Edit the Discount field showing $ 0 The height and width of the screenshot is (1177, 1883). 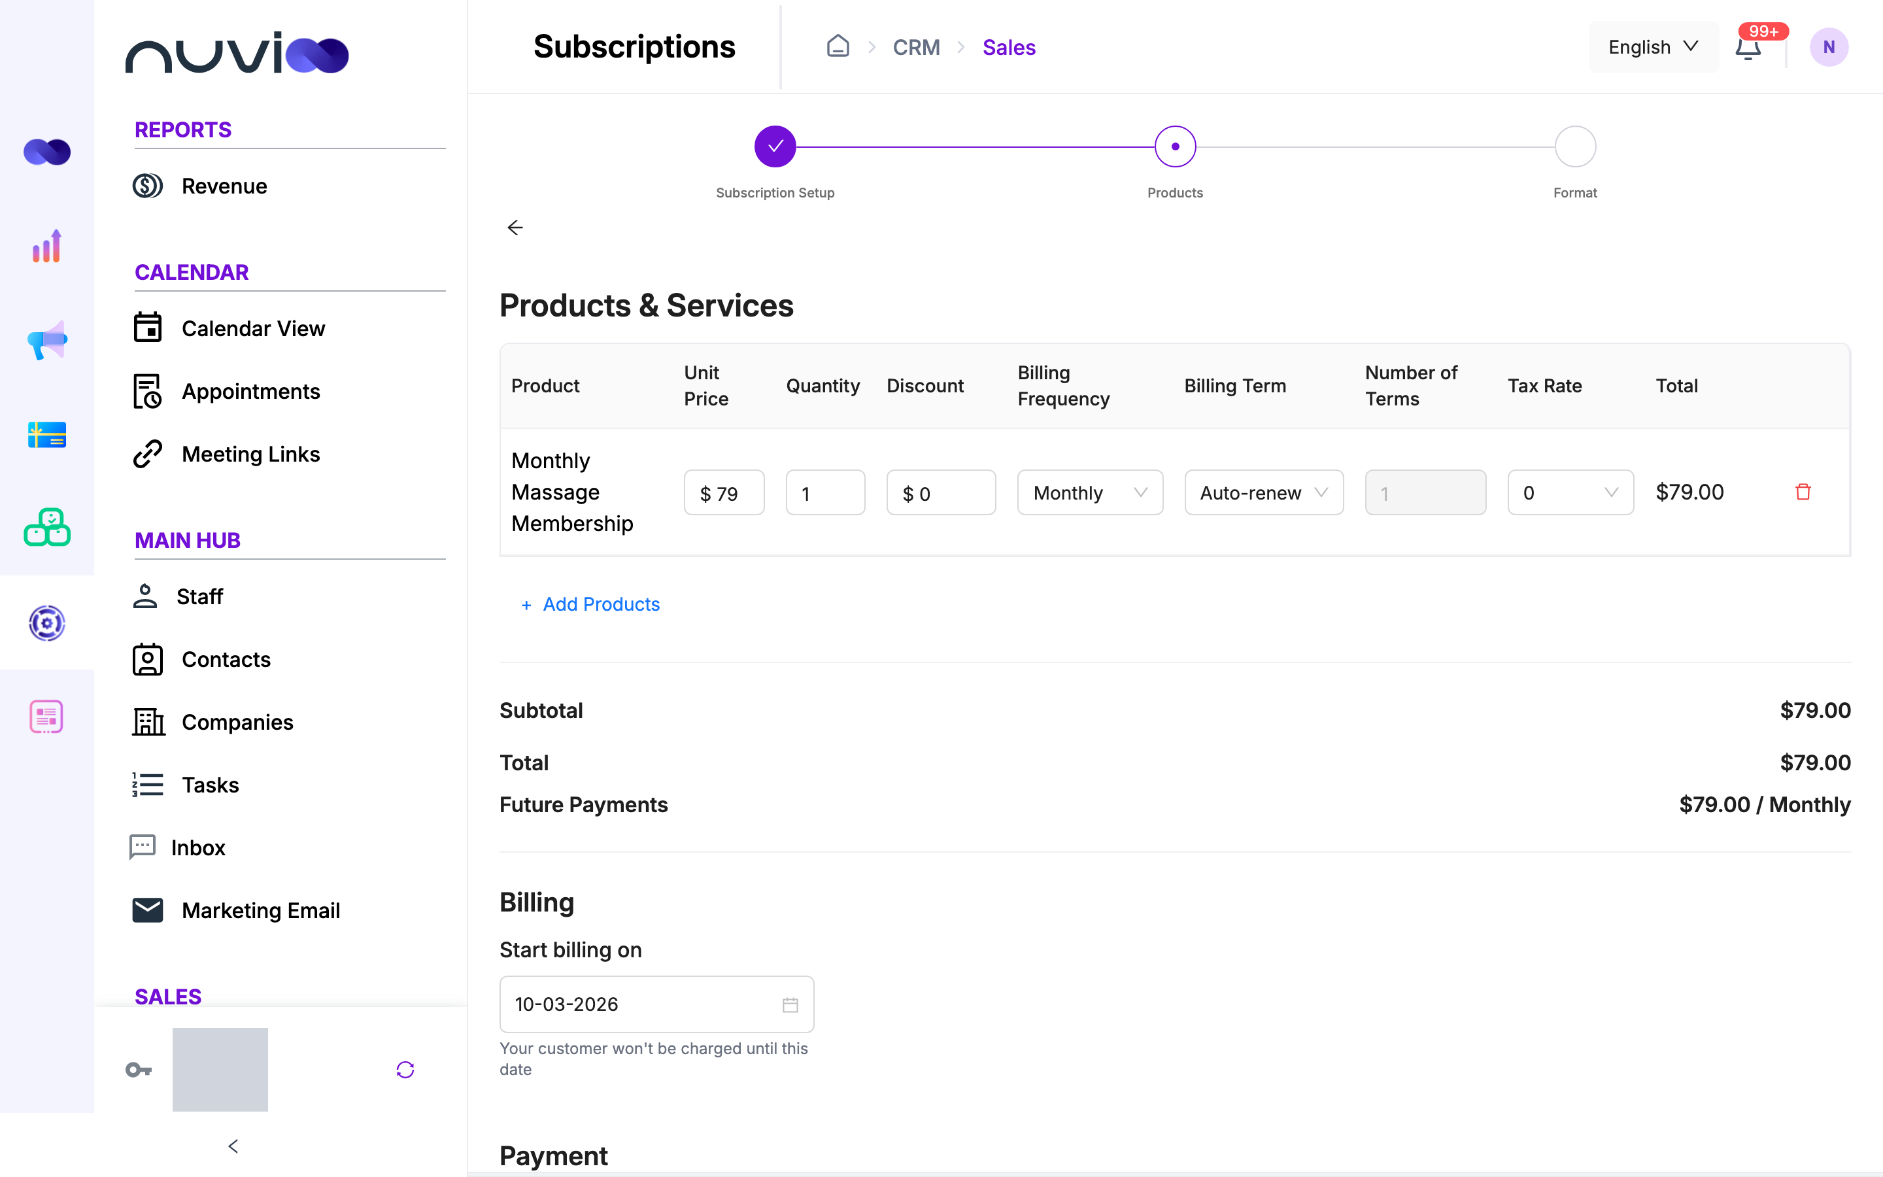(x=941, y=493)
